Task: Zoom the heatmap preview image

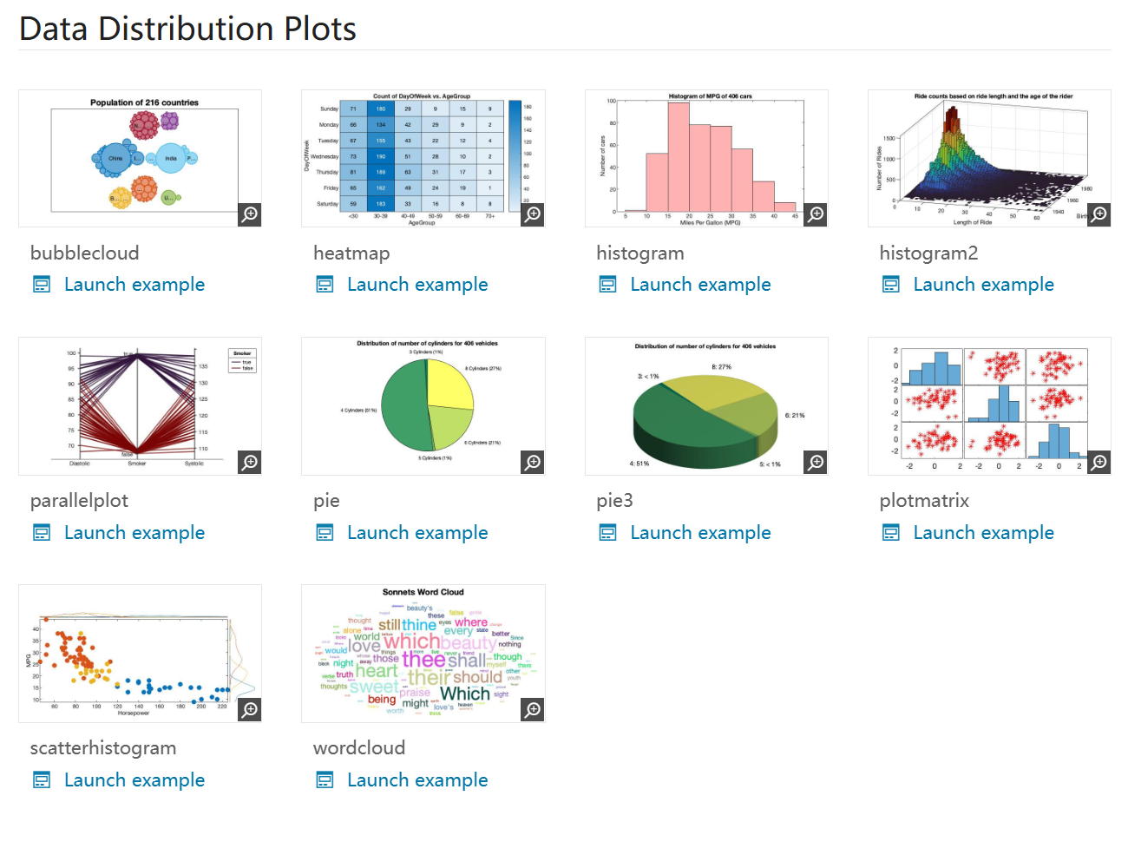Action: pyautogui.click(x=533, y=214)
